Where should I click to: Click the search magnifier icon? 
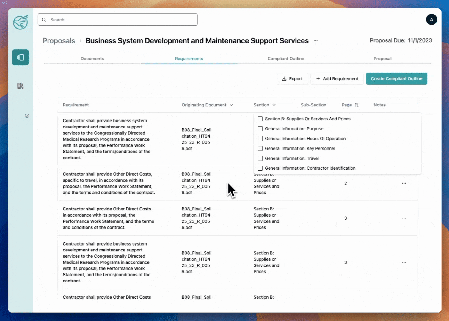click(x=44, y=20)
